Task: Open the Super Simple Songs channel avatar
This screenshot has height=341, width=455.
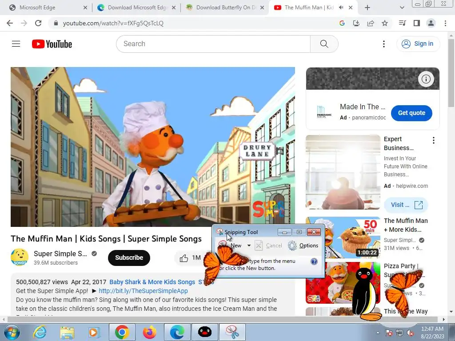Action: [20, 257]
